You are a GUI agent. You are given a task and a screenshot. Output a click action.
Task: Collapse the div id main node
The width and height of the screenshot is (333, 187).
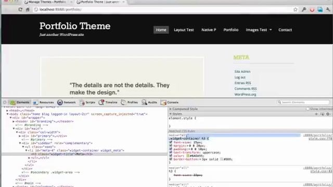click(x=14, y=129)
